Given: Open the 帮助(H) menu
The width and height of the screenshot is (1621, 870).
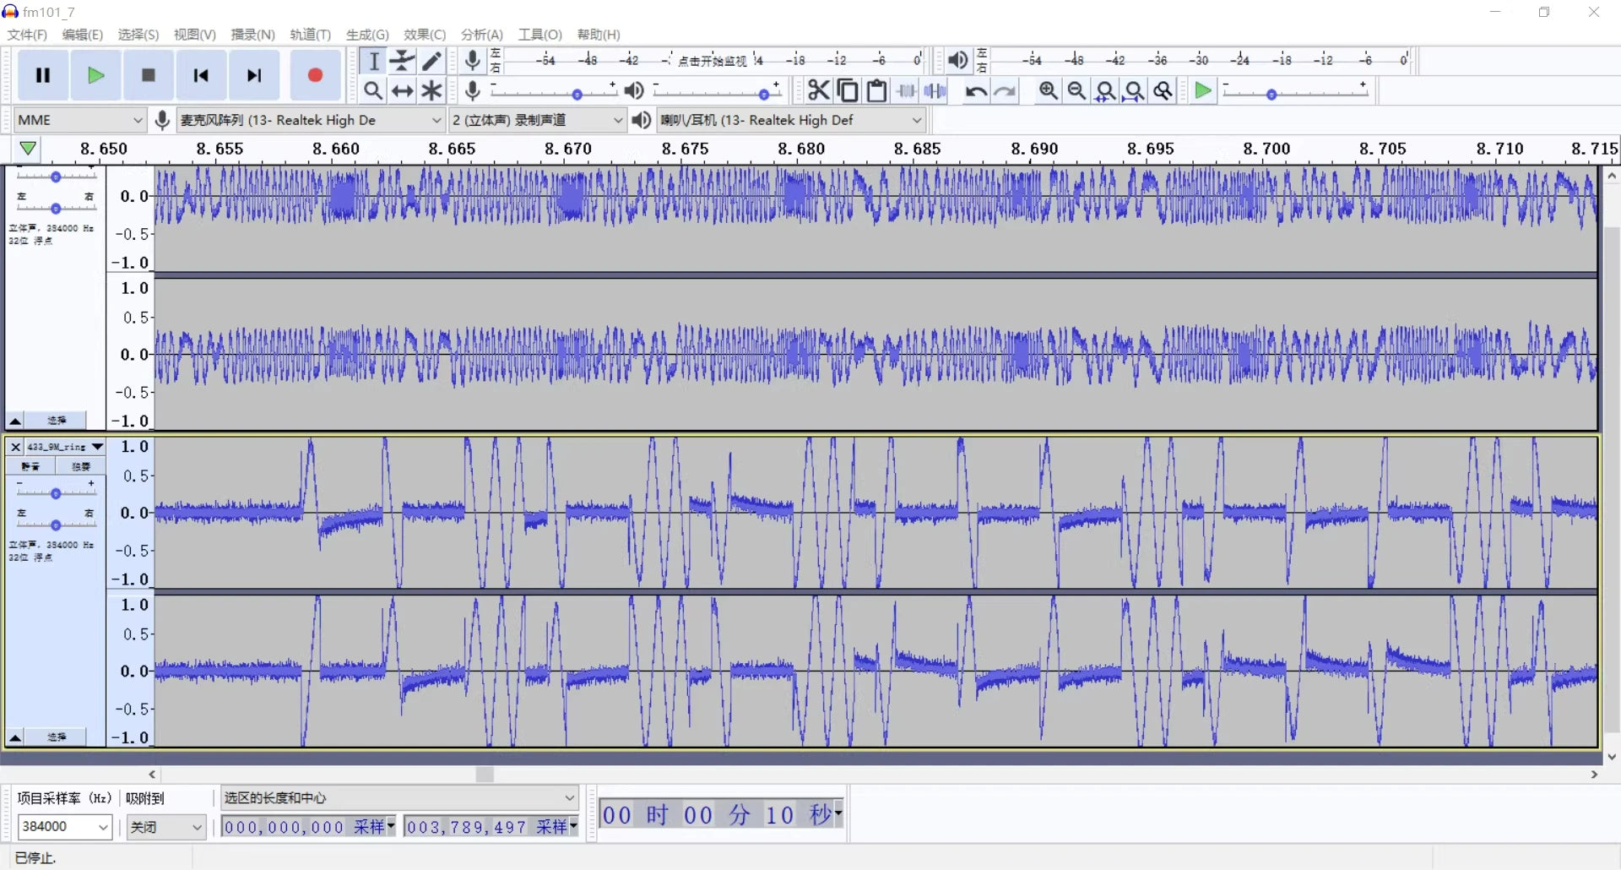Looking at the screenshot, I should point(599,35).
